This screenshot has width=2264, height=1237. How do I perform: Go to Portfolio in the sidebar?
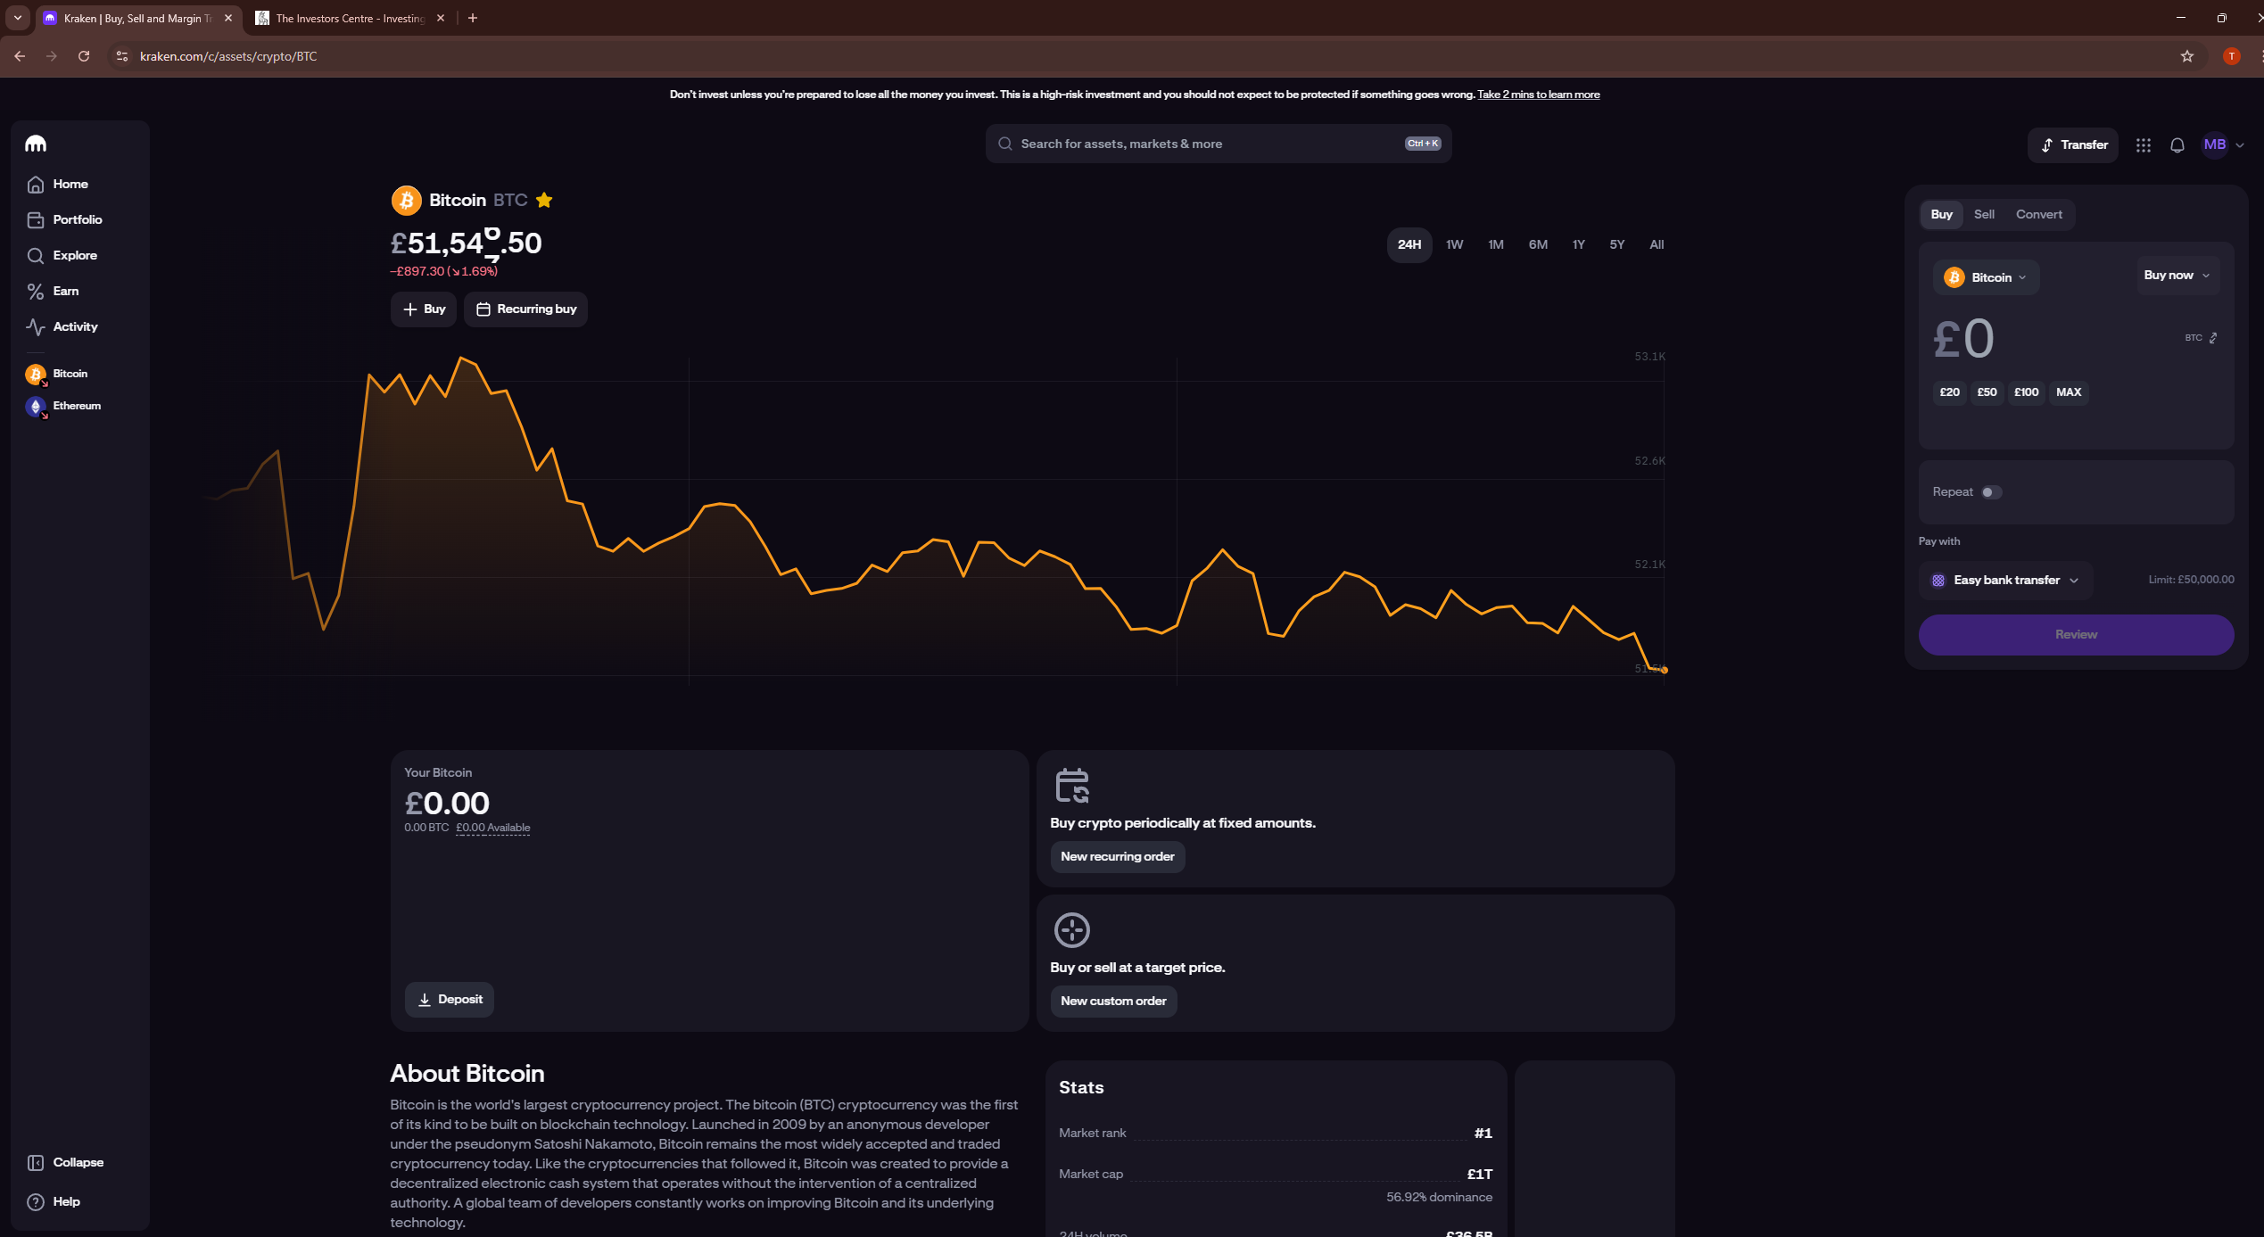click(x=64, y=219)
